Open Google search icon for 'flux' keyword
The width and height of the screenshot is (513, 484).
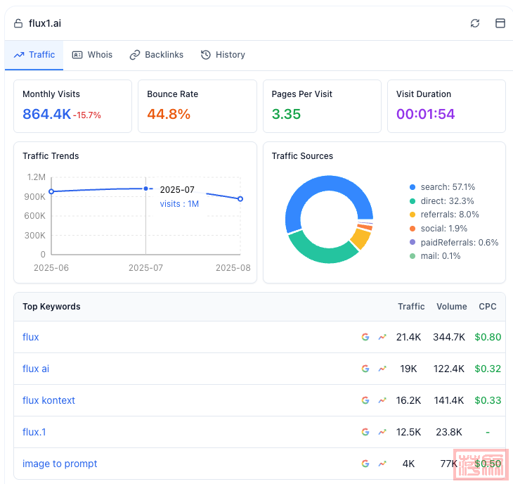tap(365, 337)
